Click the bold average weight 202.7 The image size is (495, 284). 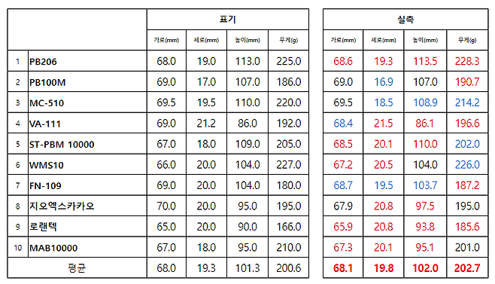point(467,268)
